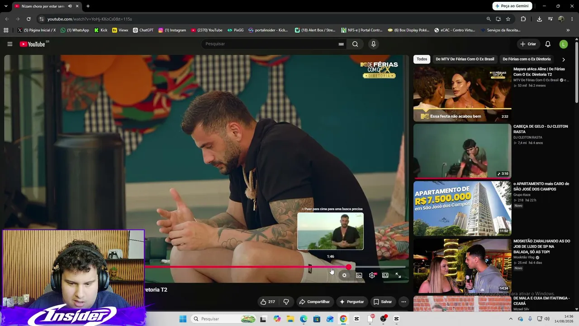
Task: Click the page vertical scrollbar
Action: (x=576, y=72)
